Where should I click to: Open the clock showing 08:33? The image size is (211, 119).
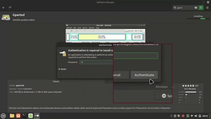pos(205,116)
